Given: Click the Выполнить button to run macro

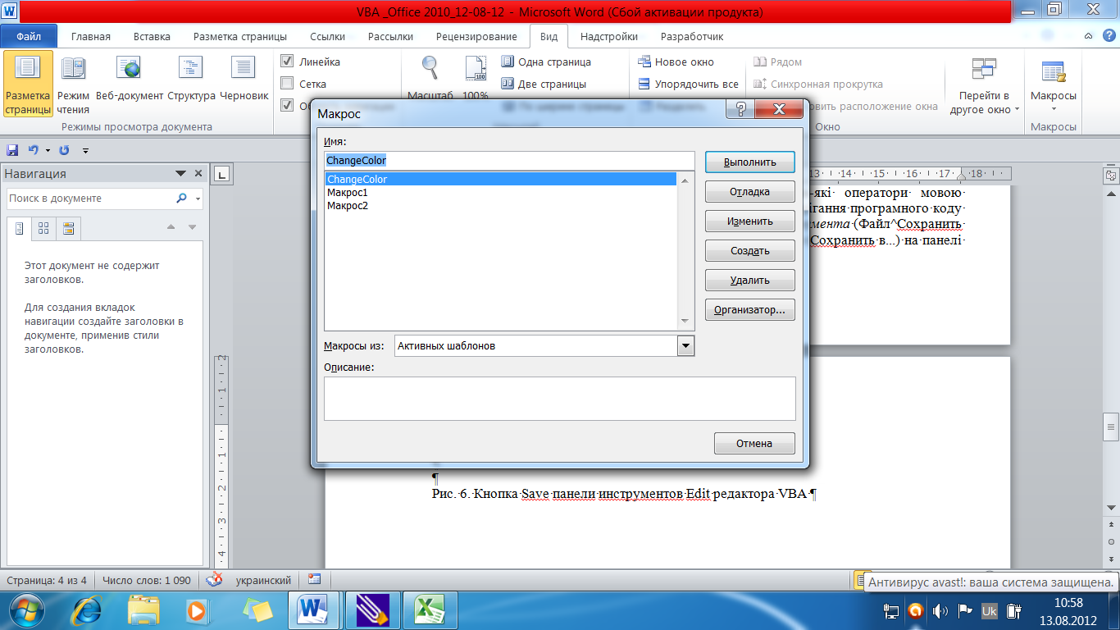Looking at the screenshot, I should click(x=749, y=162).
